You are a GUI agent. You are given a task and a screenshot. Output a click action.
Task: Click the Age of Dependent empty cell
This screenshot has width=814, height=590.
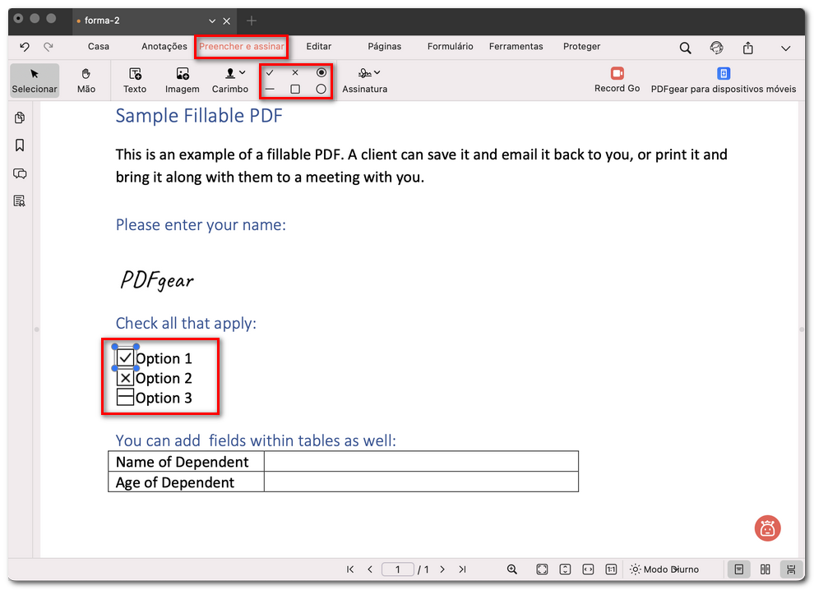[421, 482]
